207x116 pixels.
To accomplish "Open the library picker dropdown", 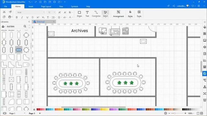I will coord(4,26).
